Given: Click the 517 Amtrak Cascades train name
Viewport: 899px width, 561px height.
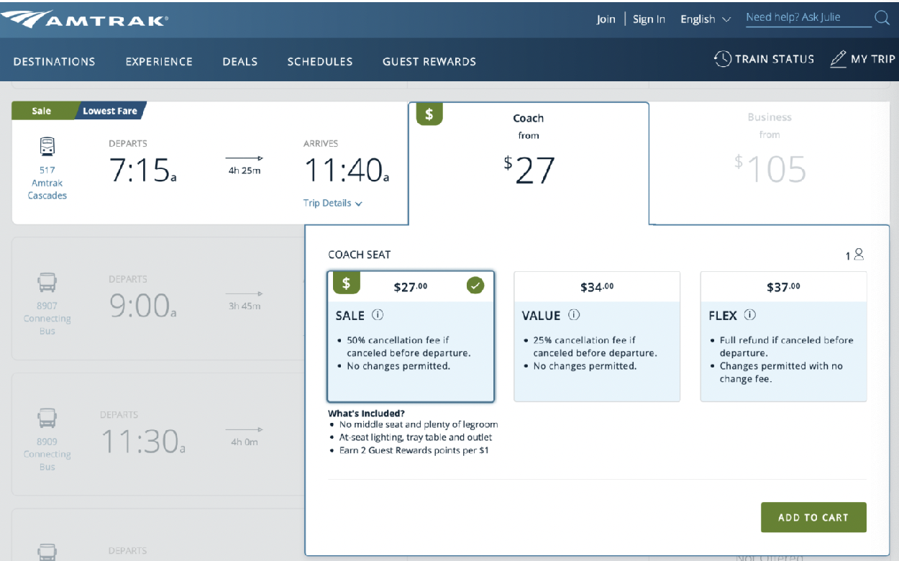Looking at the screenshot, I should point(47,183).
